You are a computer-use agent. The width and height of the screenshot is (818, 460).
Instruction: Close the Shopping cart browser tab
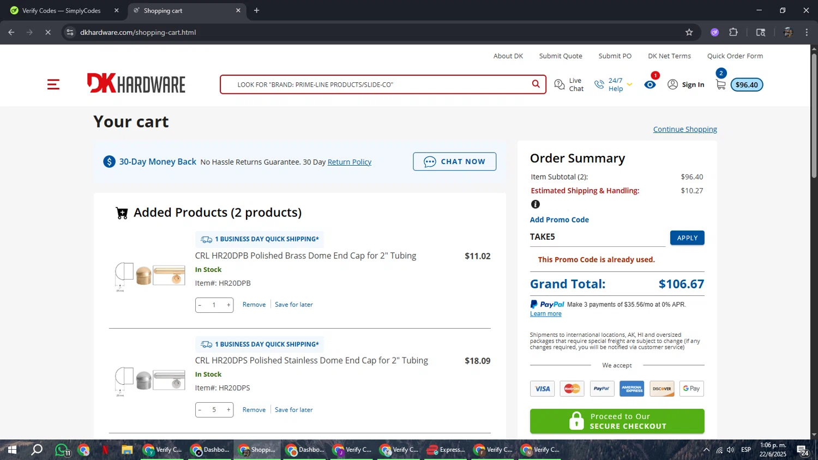pyautogui.click(x=238, y=10)
